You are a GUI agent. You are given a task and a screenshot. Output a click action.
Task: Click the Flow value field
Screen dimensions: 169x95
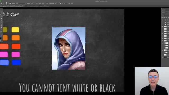pyautogui.click(x=43, y=3)
